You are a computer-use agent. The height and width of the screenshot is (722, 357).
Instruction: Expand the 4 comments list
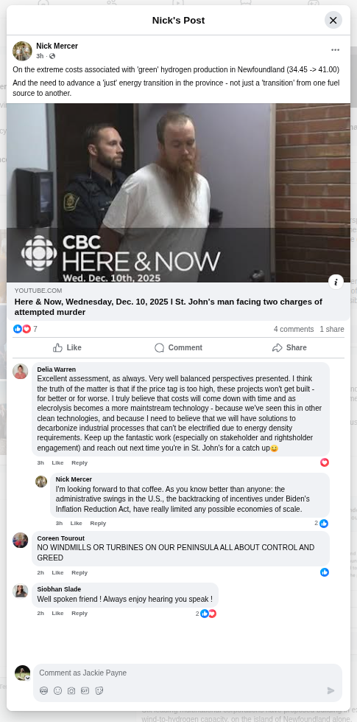click(294, 329)
